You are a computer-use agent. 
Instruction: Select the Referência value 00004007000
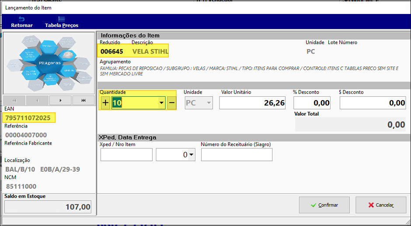tap(26, 135)
